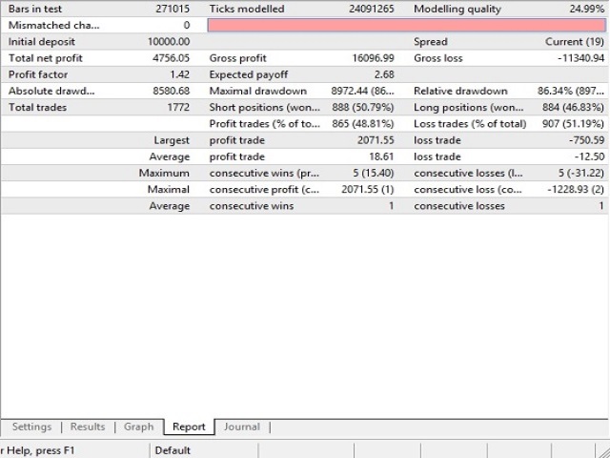Select the Total trades value 1772
The image size is (610, 458).
[x=177, y=108]
